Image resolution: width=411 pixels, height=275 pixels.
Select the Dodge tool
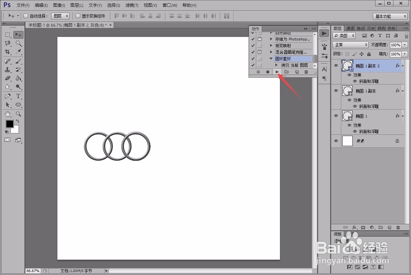(x=18, y=87)
